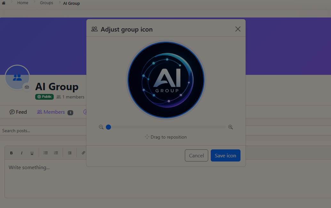The width and height of the screenshot is (331, 208).
Task: Click the zoom in magnifier icon
Action: point(231,127)
